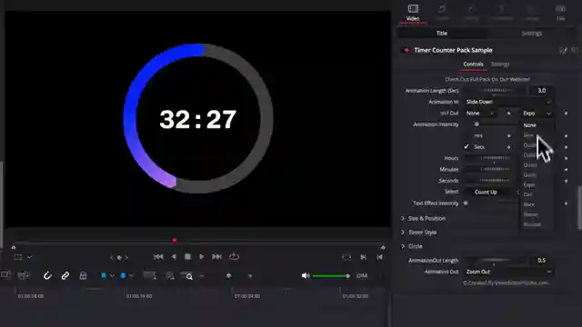
Task: Go to the next keyframe arrow in viewer controls
Action: pos(126,257)
